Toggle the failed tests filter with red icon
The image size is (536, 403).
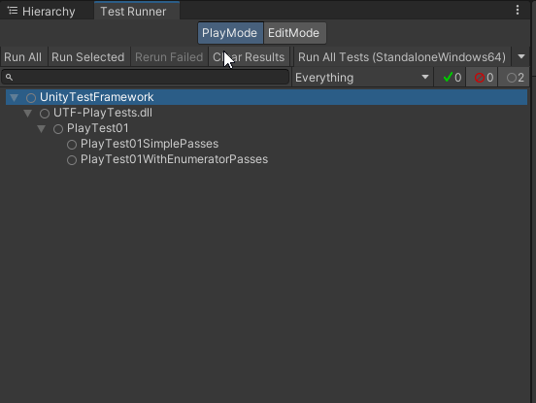pyautogui.click(x=483, y=78)
